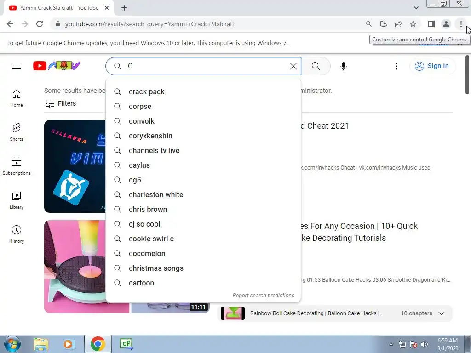Choose suggestion 'cartoon'
Screen dimensions: 471x353
click(x=203, y=283)
